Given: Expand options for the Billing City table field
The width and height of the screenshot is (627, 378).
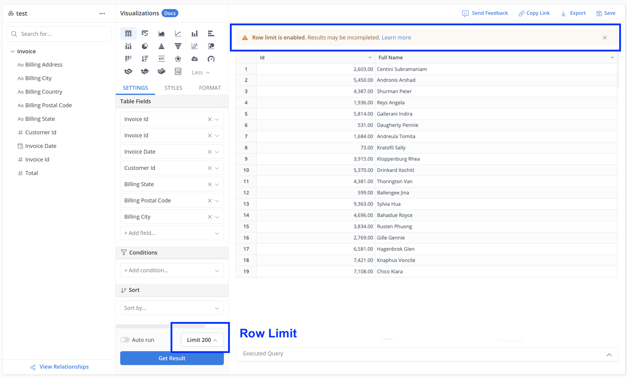Looking at the screenshot, I should [217, 217].
